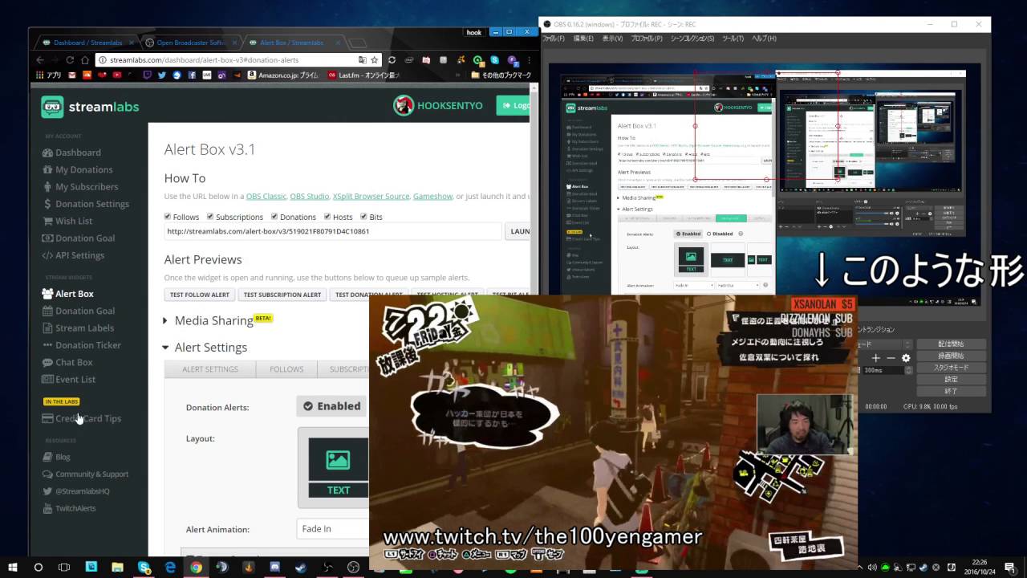Click translate icon in address bar
Viewport: 1027px width, 578px height.
(362, 59)
